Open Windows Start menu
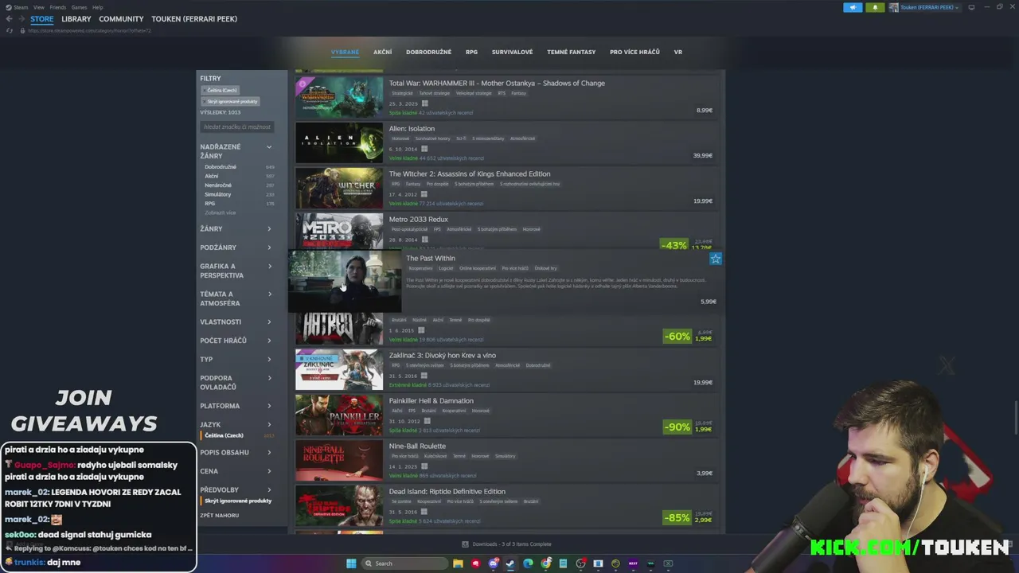The height and width of the screenshot is (573, 1019). tap(351, 563)
